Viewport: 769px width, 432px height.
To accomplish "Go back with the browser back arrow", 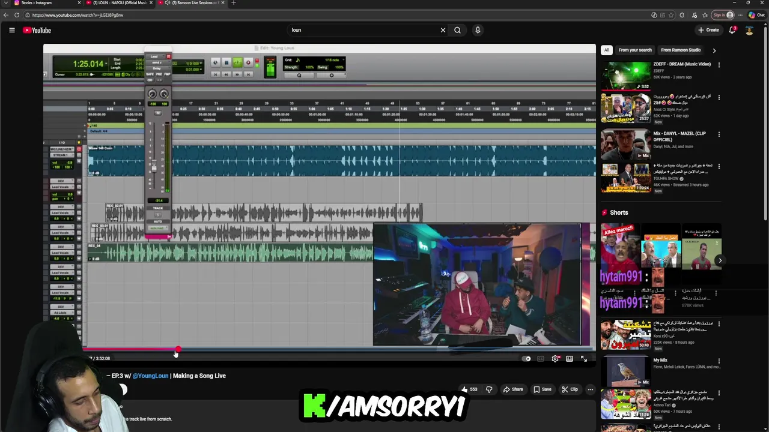I will [x=7, y=15].
